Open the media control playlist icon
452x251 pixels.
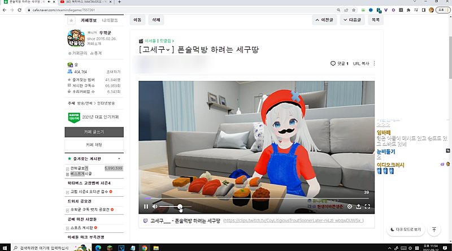416,10
